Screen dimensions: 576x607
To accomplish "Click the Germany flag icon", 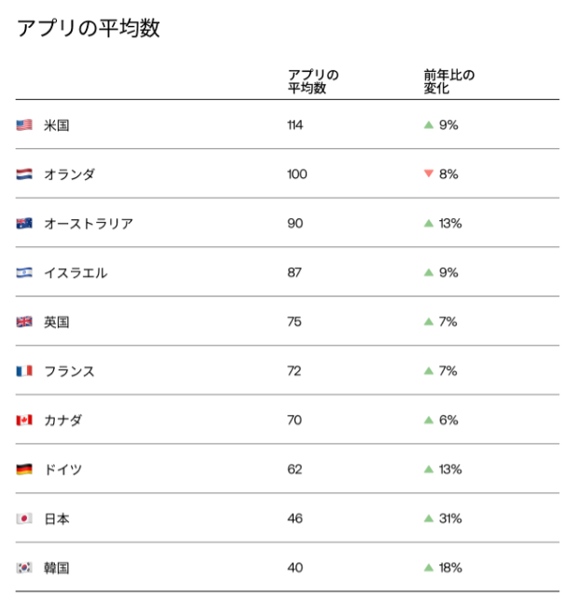I will [24, 469].
